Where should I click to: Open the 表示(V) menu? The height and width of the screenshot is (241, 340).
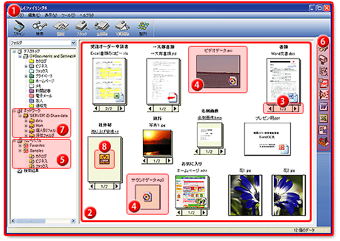coord(50,15)
